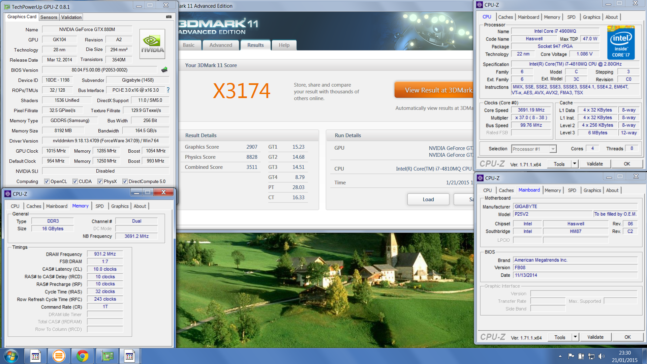This screenshot has height=364, width=647.
Task: Click the Core Speed value 3691.19 MHz
Action: [531, 110]
